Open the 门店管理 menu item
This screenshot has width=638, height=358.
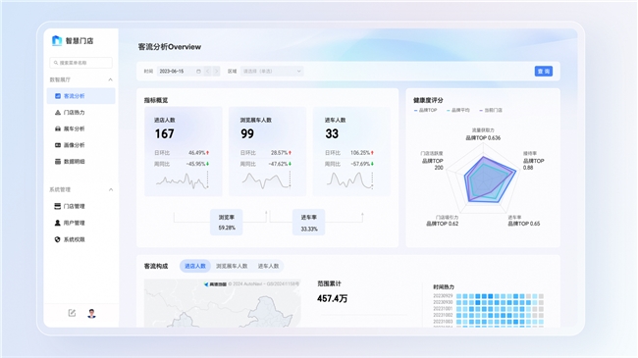80,206
